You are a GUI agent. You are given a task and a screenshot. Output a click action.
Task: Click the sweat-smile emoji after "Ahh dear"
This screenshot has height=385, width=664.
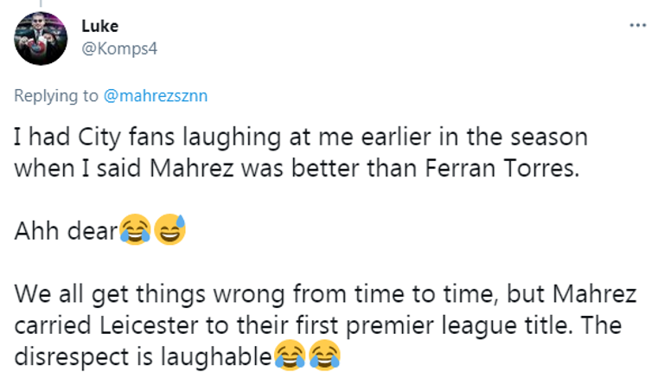(x=170, y=228)
